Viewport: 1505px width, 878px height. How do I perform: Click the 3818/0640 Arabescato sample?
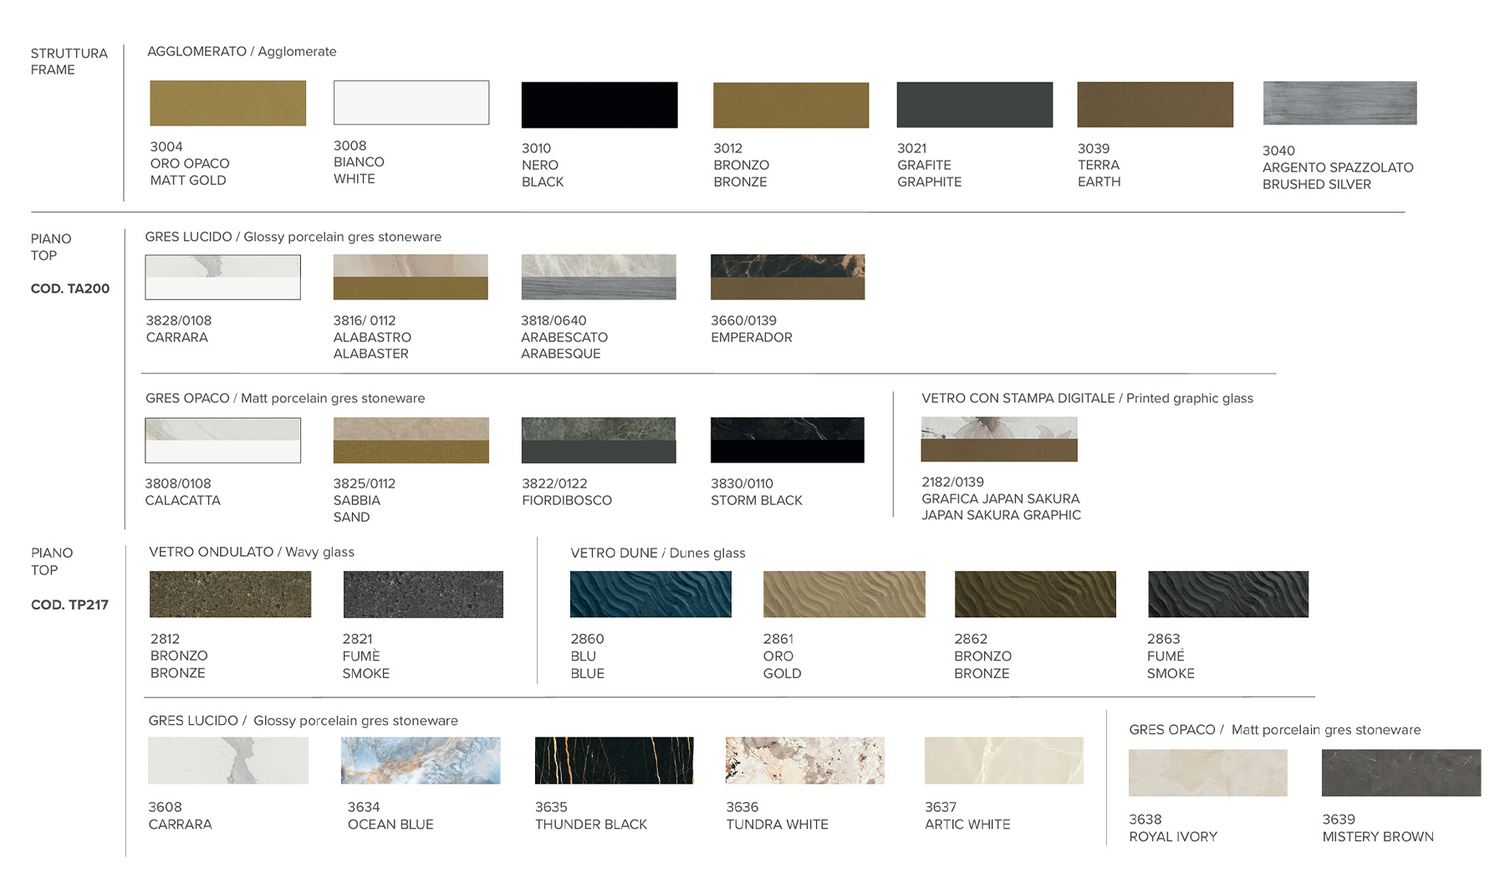pyautogui.click(x=598, y=277)
